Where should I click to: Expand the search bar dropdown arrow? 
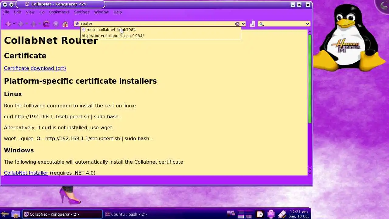coord(308,24)
